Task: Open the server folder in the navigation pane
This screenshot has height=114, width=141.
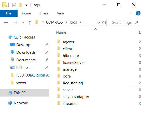Action: [21, 83]
